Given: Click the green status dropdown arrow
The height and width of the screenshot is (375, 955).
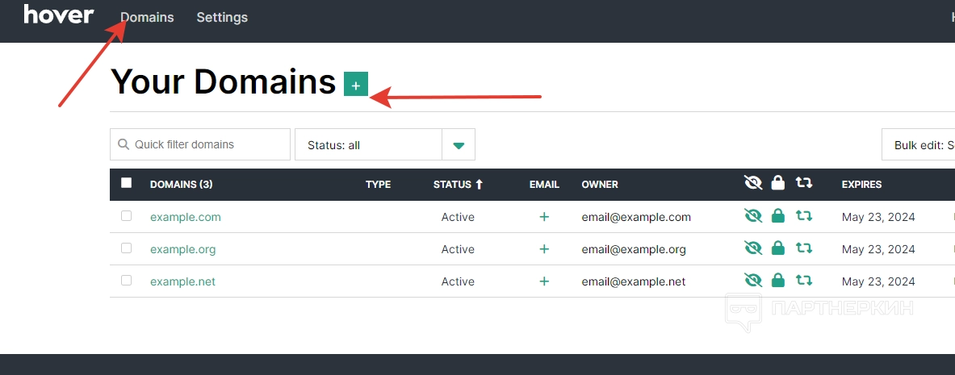Looking at the screenshot, I should point(459,145).
